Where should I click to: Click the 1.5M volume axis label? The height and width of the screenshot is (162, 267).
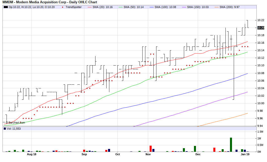click(x=260, y=132)
